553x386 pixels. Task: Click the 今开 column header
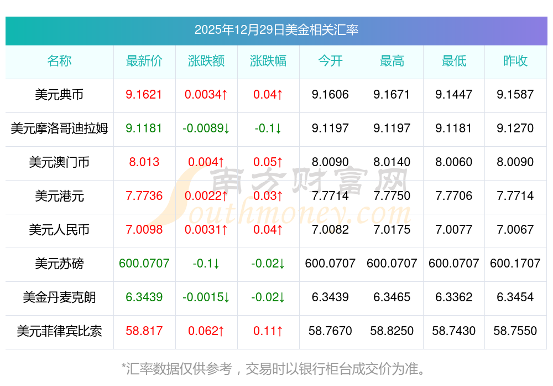[x=330, y=61]
